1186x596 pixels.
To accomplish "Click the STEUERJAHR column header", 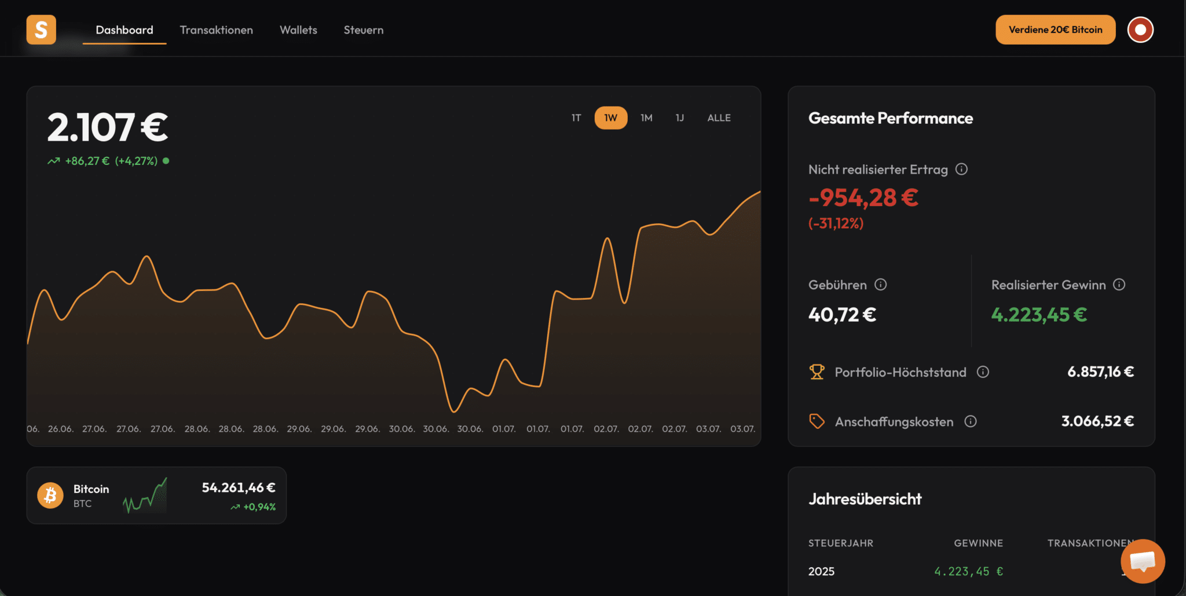I will point(841,543).
